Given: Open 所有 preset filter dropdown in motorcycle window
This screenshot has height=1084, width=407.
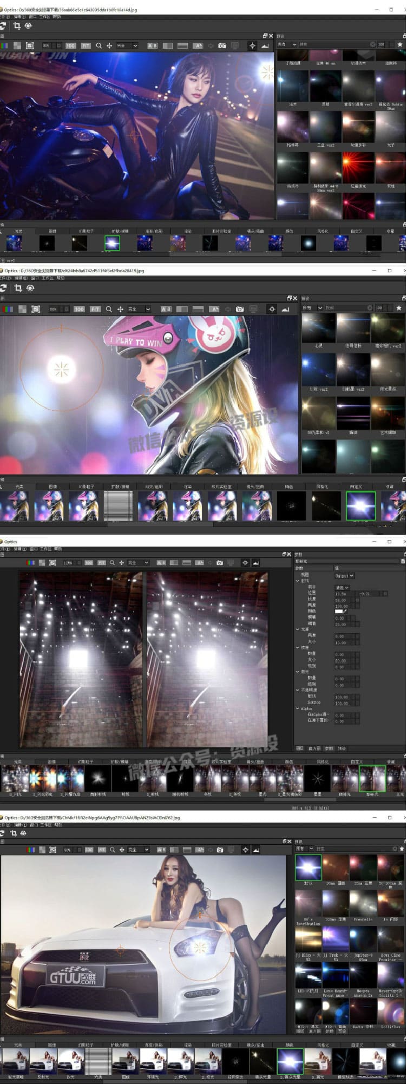Looking at the screenshot, I should click(287, 44).
